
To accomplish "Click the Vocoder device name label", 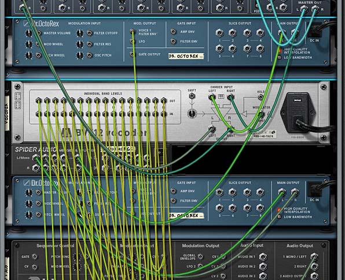I will (x=6, y=113).
